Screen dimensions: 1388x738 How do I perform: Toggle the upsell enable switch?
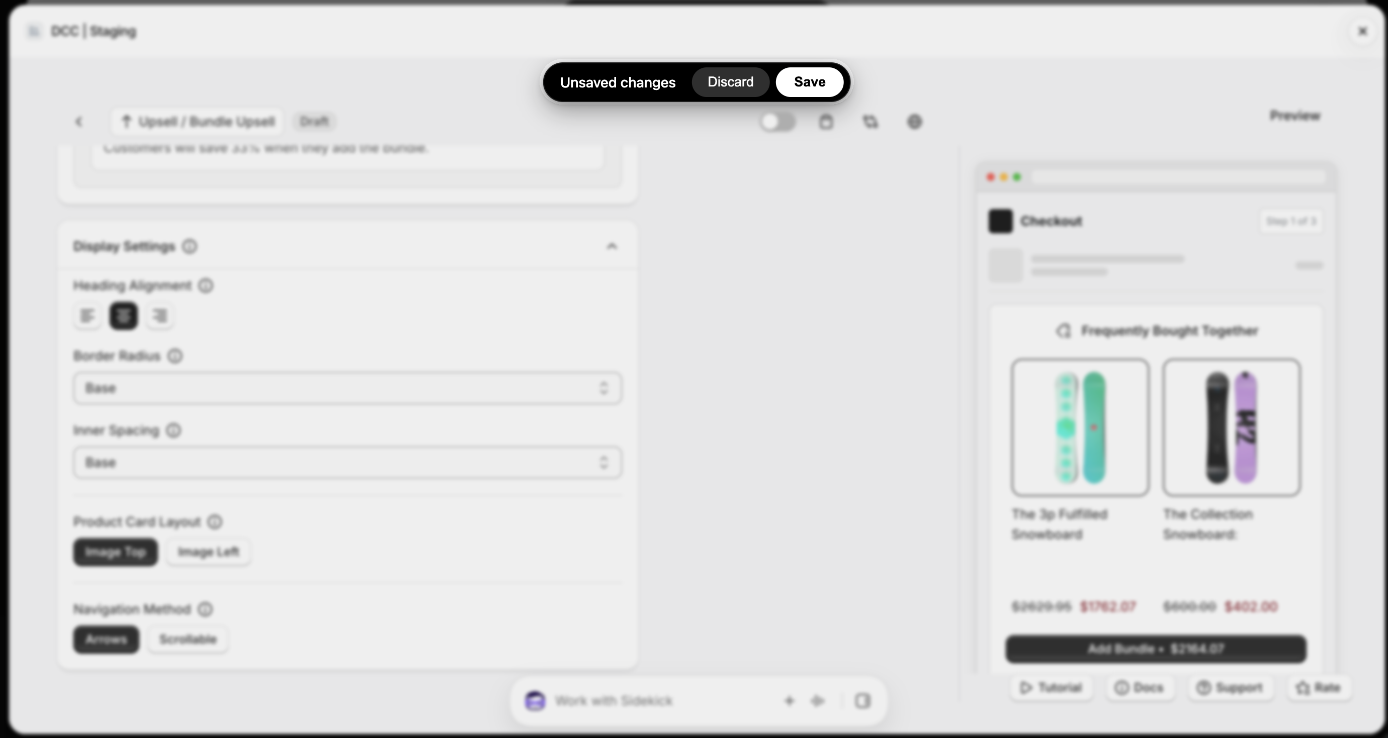(777, 122)
